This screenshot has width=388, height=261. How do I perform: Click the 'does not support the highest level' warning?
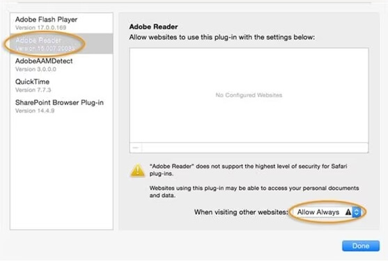[249, 170]
